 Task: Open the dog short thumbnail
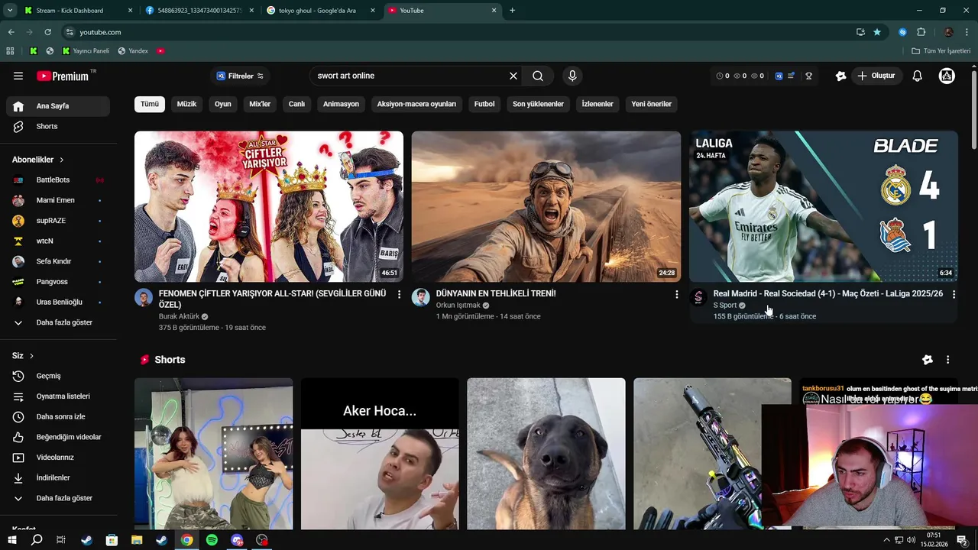point(546,454)
